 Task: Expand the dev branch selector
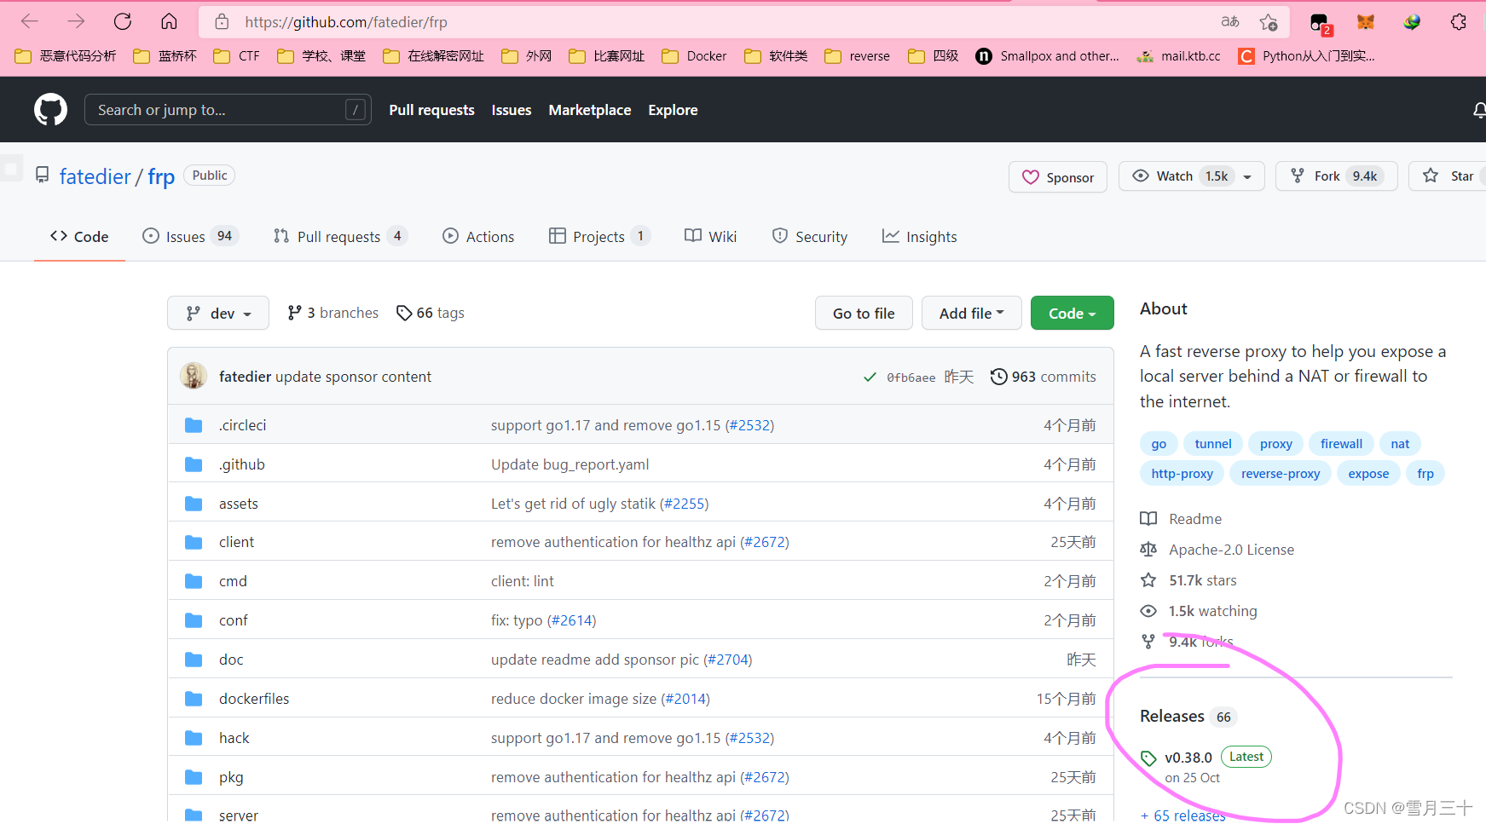coord(218,314)
